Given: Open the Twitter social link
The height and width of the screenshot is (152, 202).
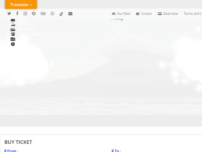Looking at the screenshot, I should (x=9, y=13).
